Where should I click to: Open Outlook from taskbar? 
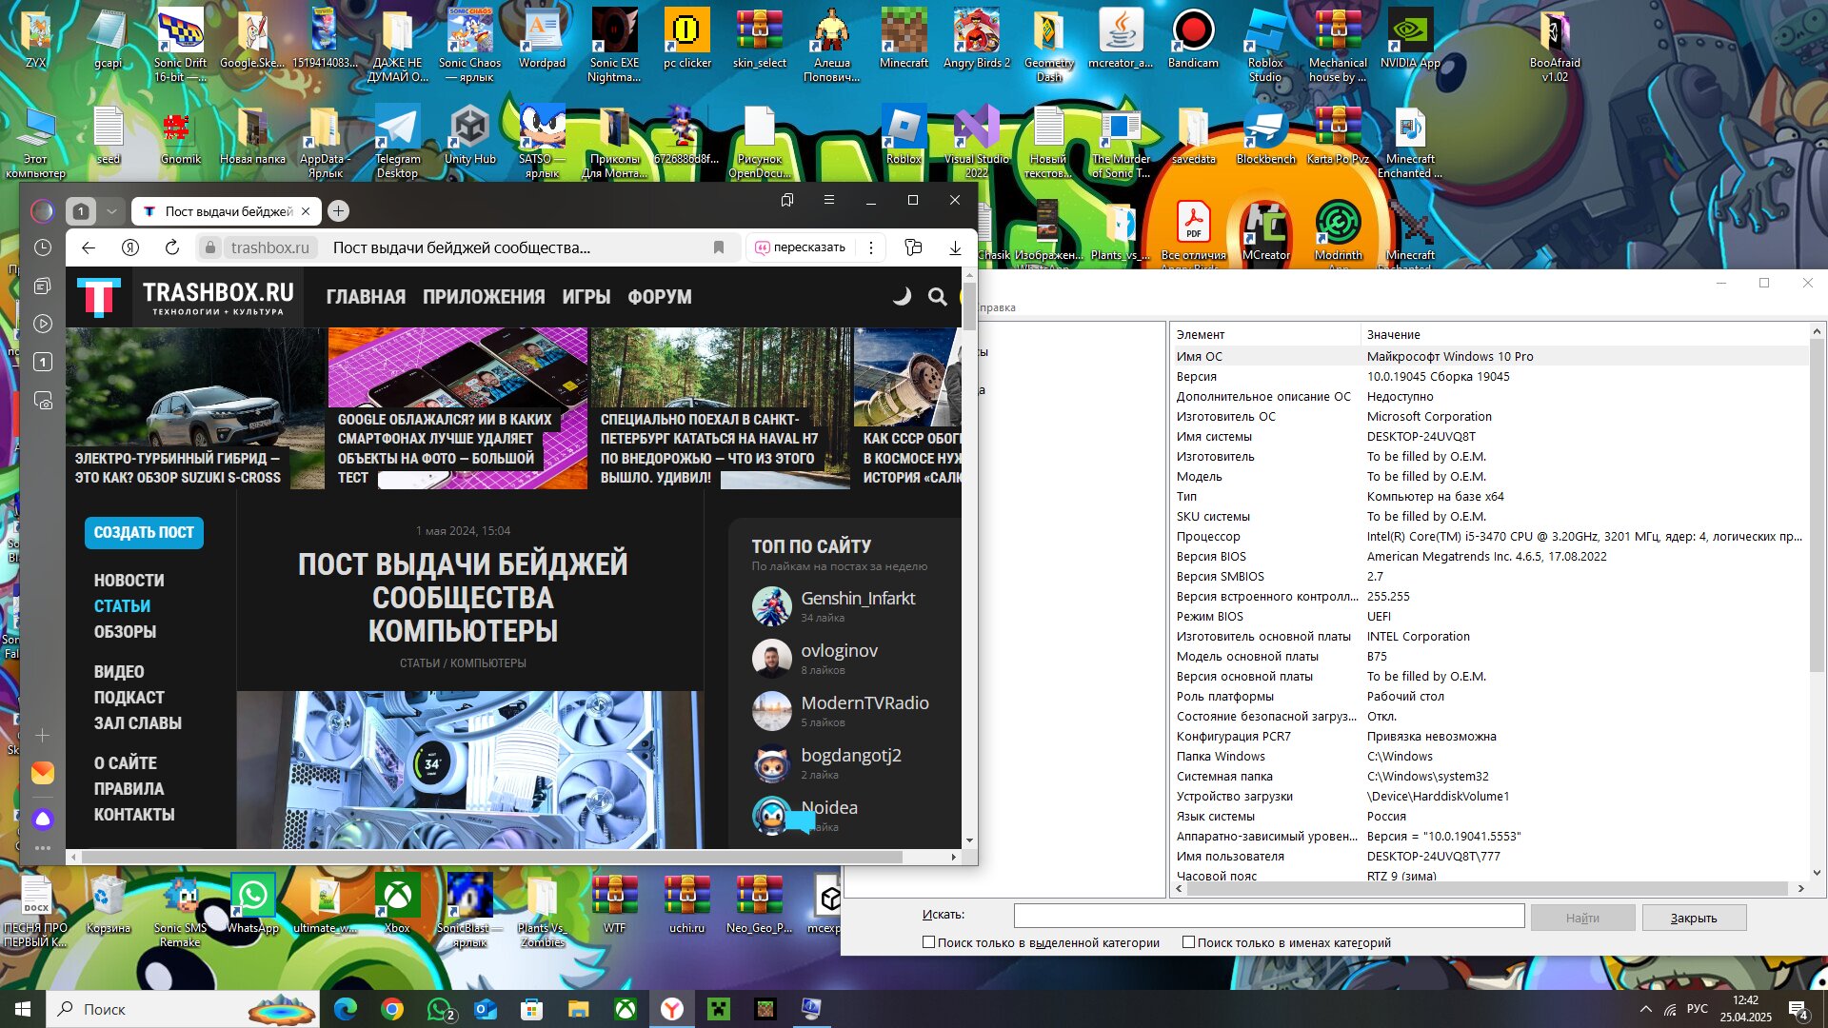click(x=486, y=1009)
